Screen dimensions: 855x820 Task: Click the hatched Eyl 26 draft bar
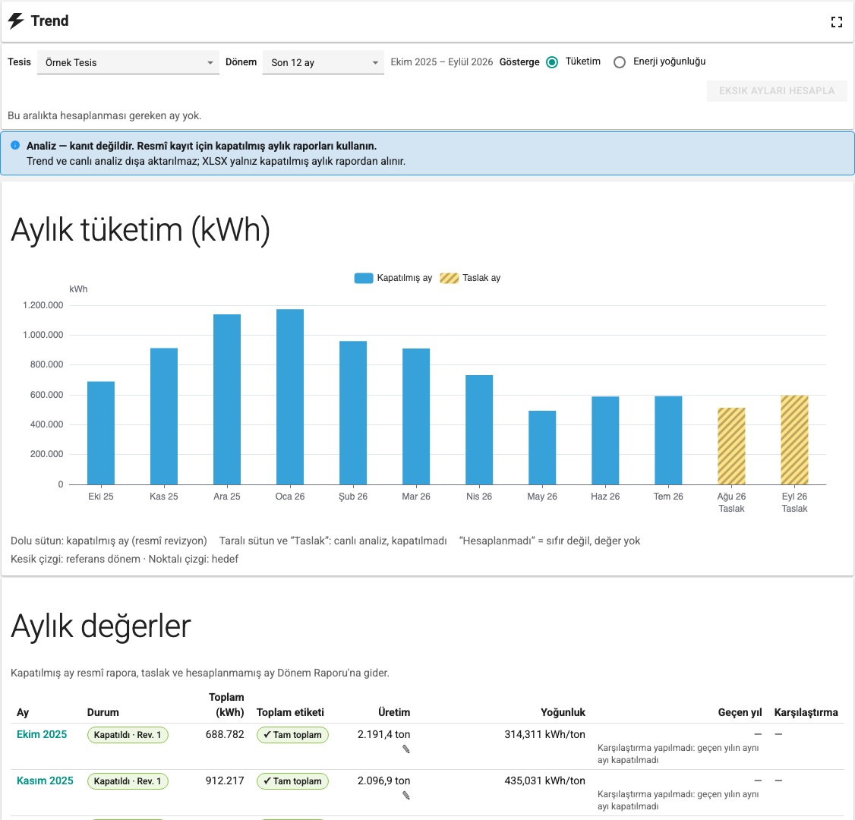[794, 440]
